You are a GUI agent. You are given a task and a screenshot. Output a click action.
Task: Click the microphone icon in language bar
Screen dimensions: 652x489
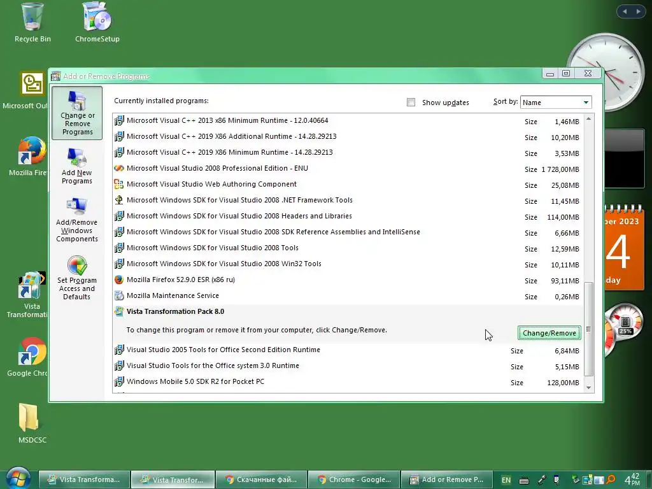[542, 480]
